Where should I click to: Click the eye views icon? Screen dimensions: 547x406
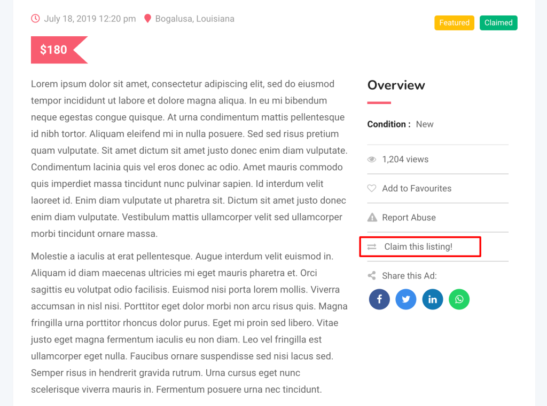coord(372,160)
